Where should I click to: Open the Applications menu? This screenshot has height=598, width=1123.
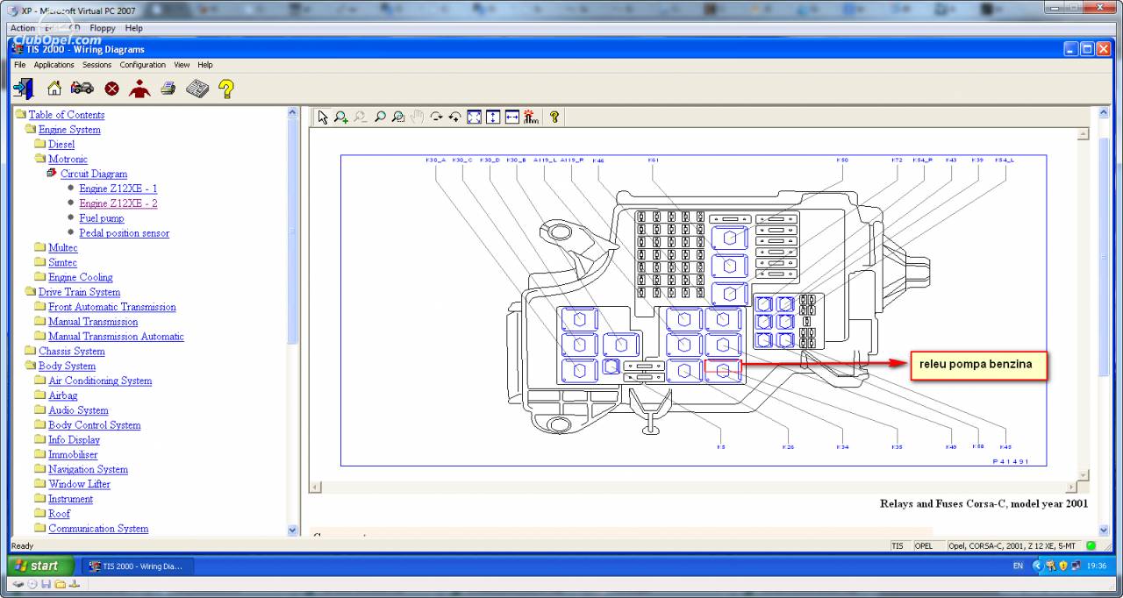pyautogui.click(x=54, y=65)
